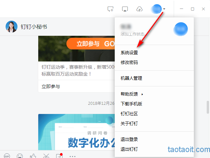Open 系统设置 in the menu
This screenshot has height=158, width=210.
129,53
